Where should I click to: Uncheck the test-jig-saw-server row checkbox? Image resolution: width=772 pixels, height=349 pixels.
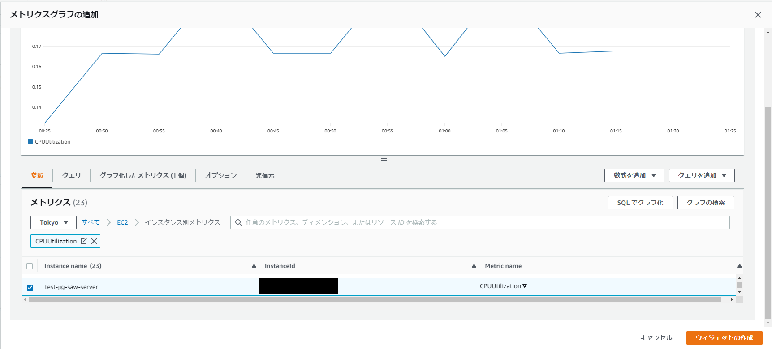click(30, 287)
